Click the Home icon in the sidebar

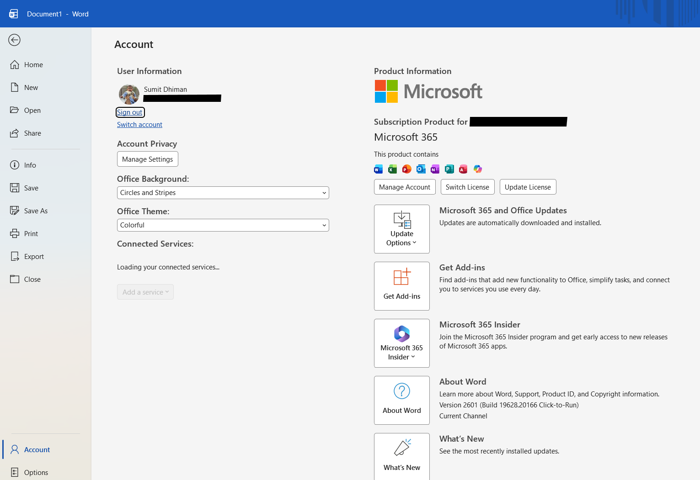pos(15,64)
